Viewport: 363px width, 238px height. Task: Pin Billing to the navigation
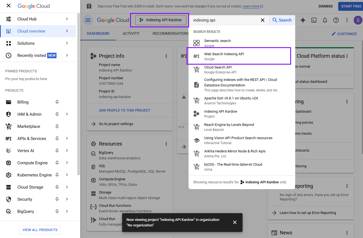[57, 102]
